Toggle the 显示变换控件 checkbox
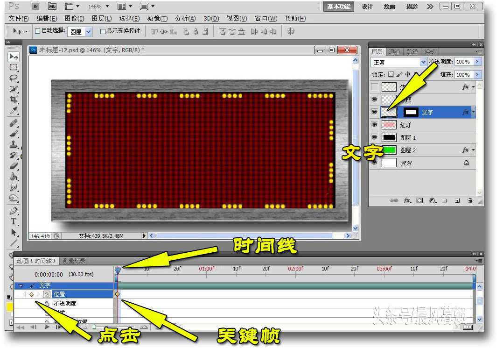This screenshot has width=503, height=349. click(x=103, y=31)
